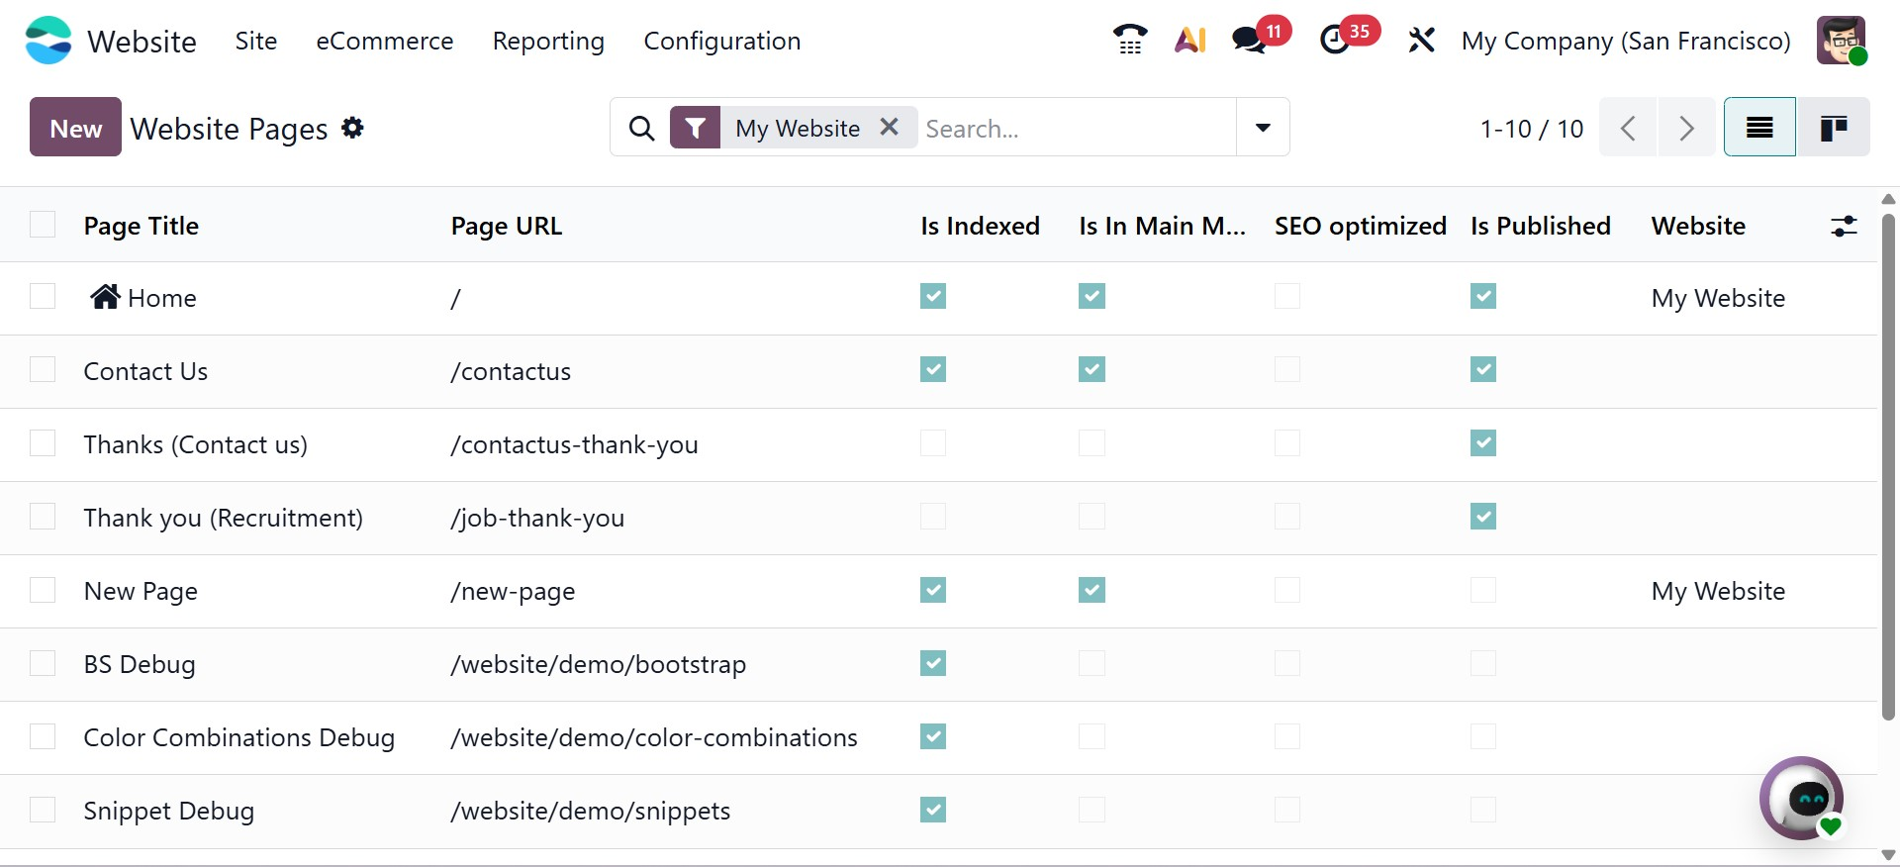Click the New button
This screenshot has height=867, width=1900.
(x=75, y=128)
